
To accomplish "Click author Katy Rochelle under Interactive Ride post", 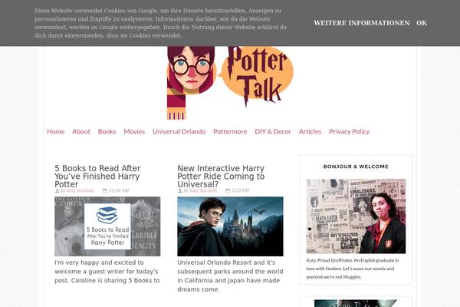I will [x=203, y=190].
